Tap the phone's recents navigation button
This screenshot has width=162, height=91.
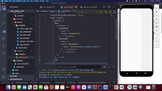click(x=145, y=73)
